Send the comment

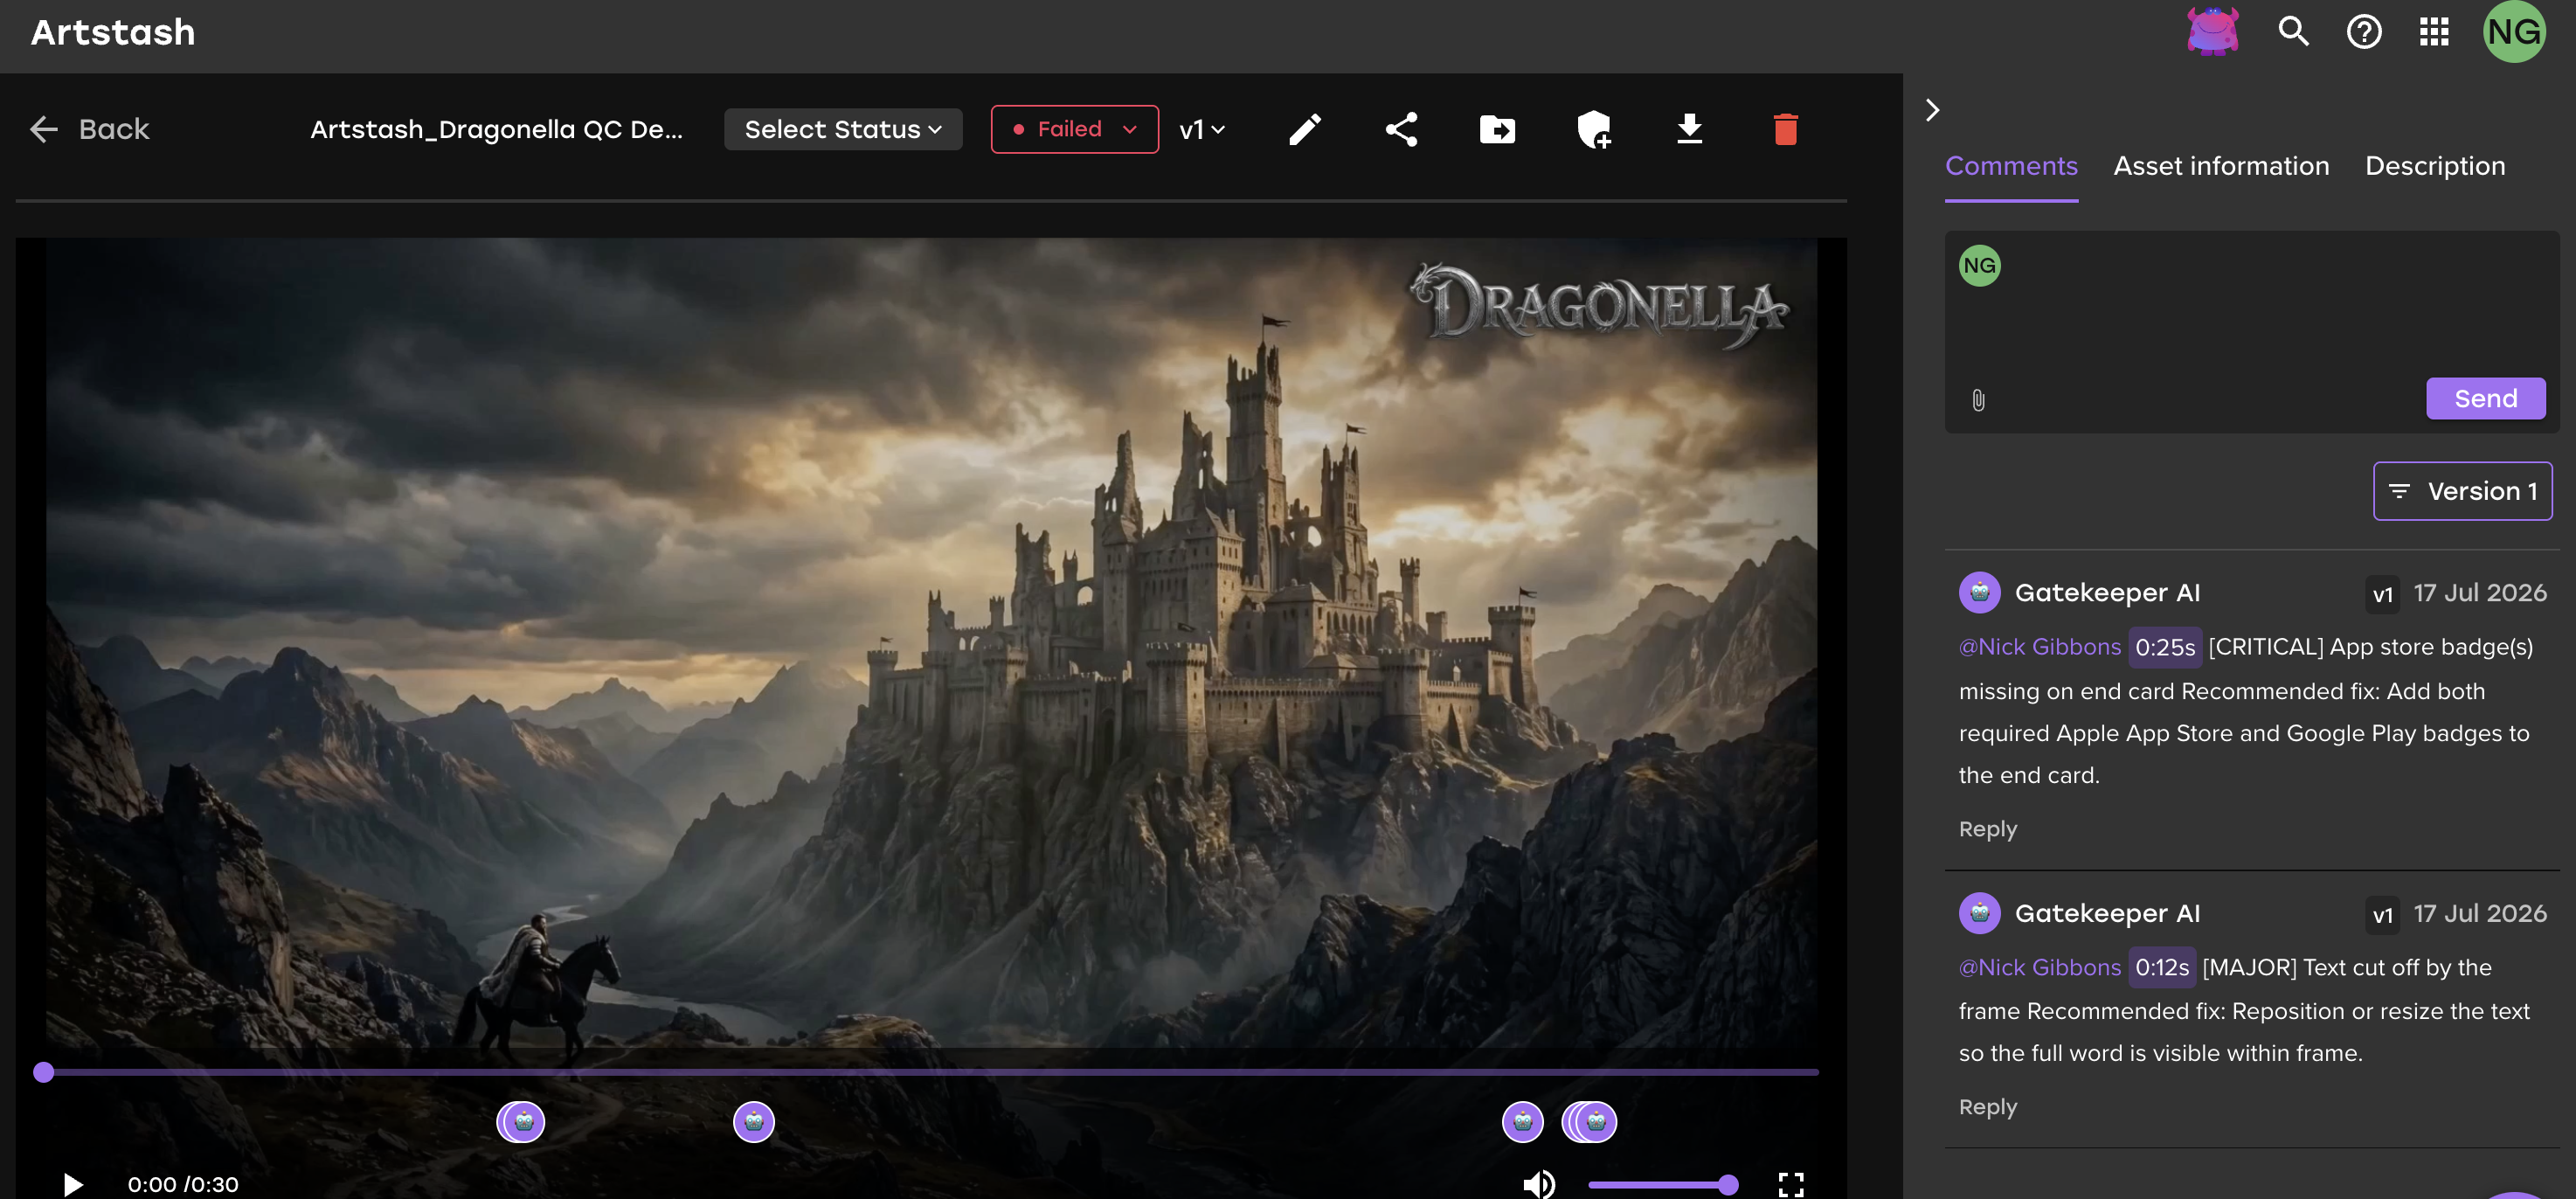pos(2486,398)
